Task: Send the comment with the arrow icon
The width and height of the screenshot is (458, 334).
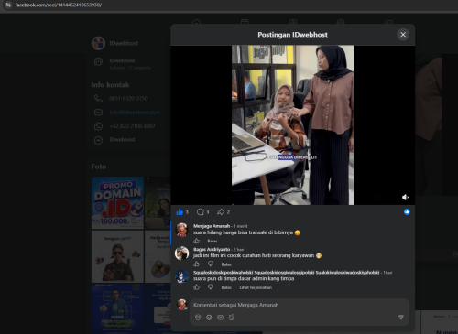Action: [x=401, y=318]
